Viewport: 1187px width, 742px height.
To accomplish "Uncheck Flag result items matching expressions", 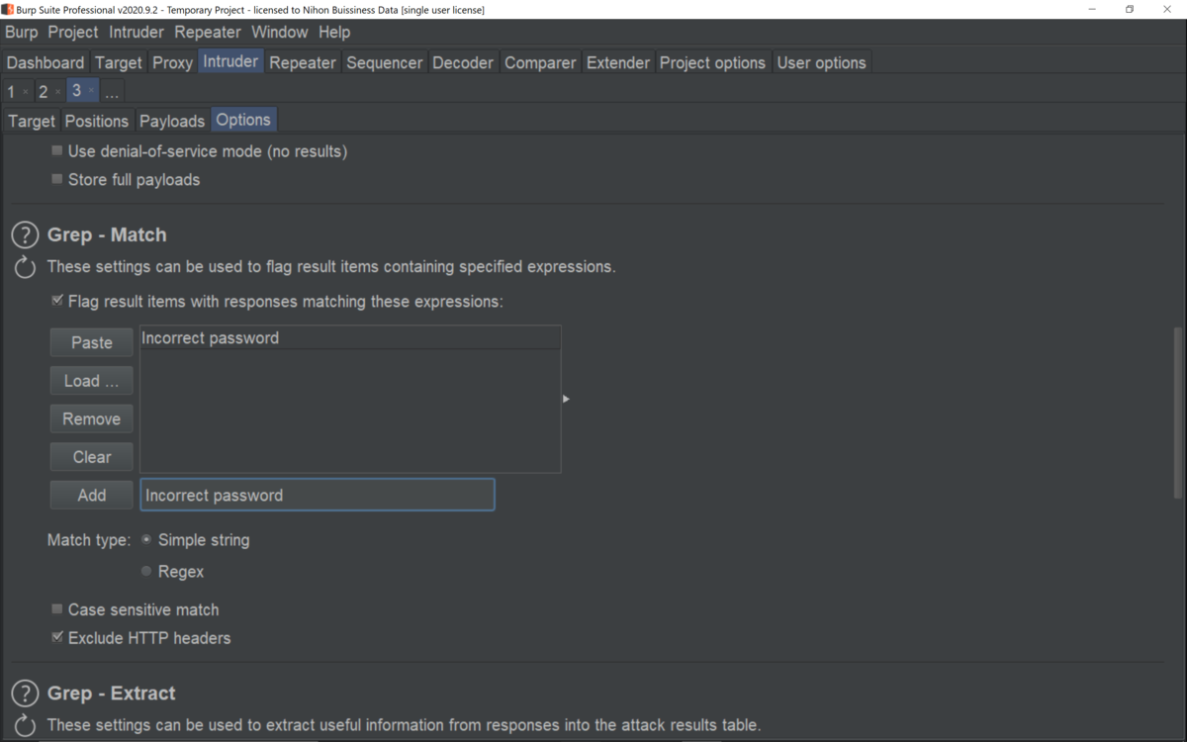I will (x=56, y=301).
